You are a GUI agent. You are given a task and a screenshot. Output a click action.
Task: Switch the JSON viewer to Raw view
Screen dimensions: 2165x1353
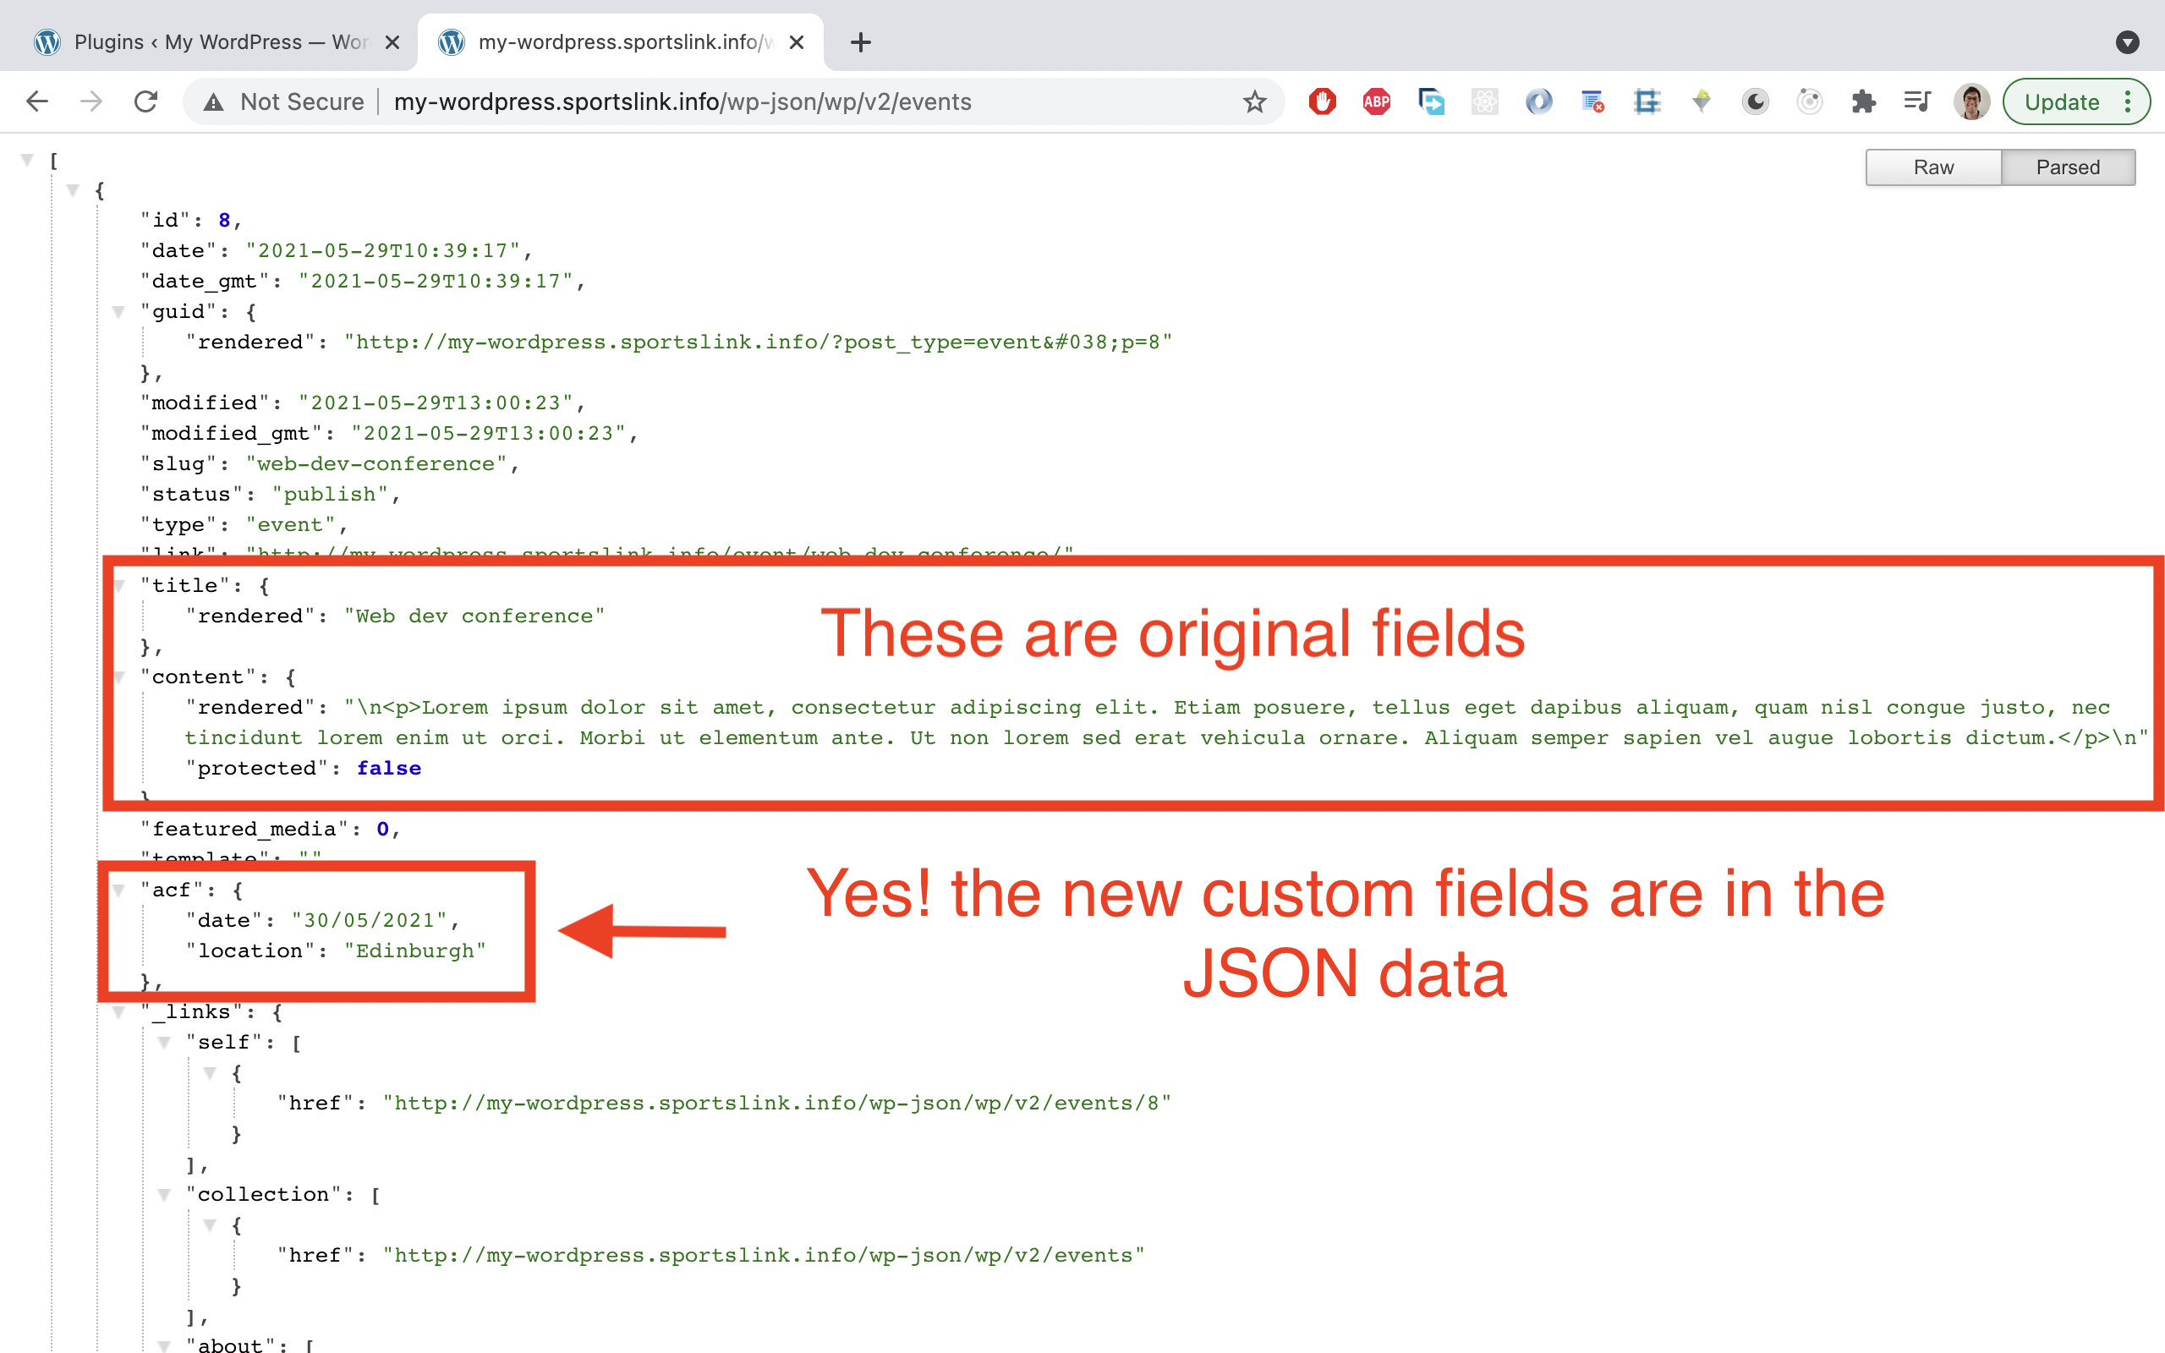(x=1933, y=167)
